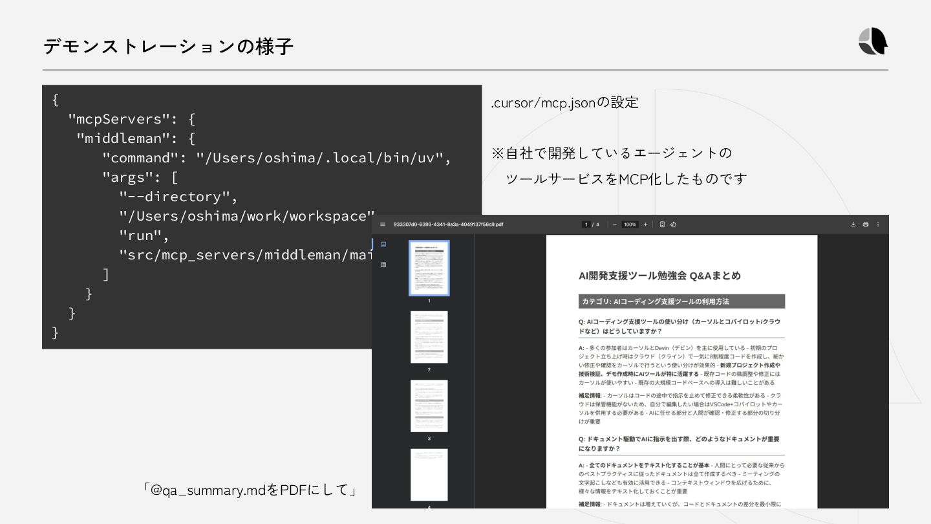This screenshot has height=524, width=931.
Task: Click the slide title デモンストレーションの様子
Action: (169, 47)
